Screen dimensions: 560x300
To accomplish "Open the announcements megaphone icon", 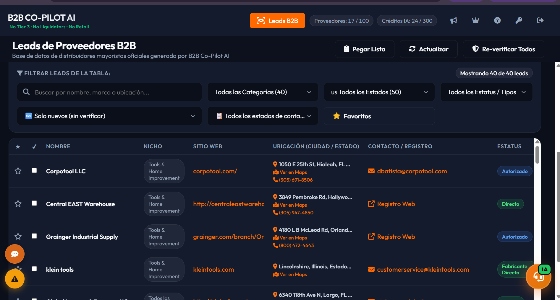I will [454, 20].
